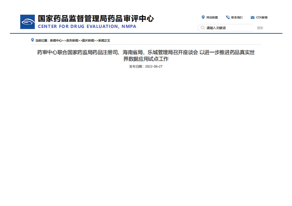Click the 国家药品监督管理局药品审评中心 site title
This screenshot has width=292, height=206.
click(x=96, y=19)
